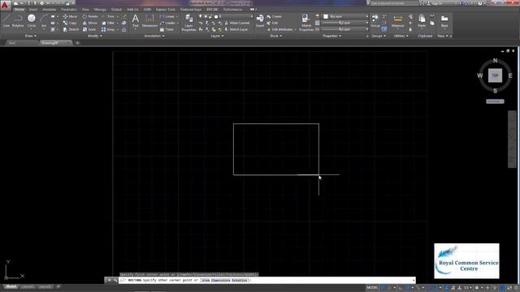The width and height of the screenshot is (520, 292).
Task: Open the AutoCAD application menu
Action: pos(5,6)
